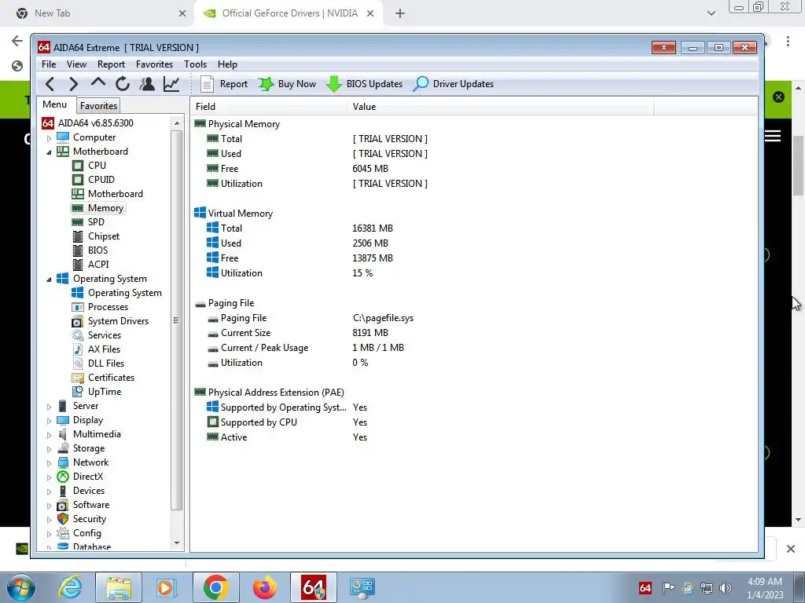Open Google Chrome from the taskbar
The image size is (805, 603).
coord(215,587)
